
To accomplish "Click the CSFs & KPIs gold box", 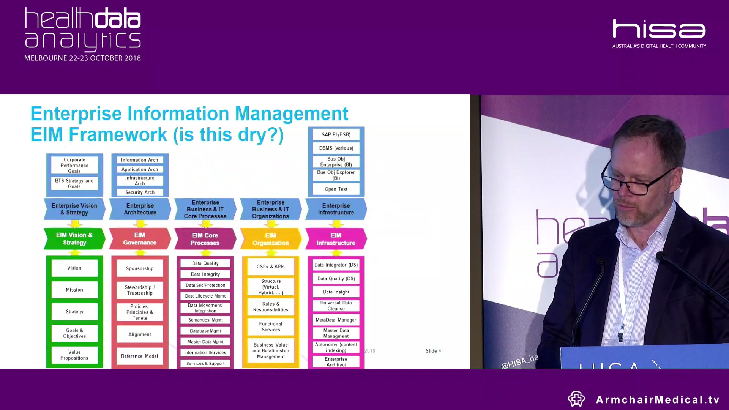I will (270, 266).
